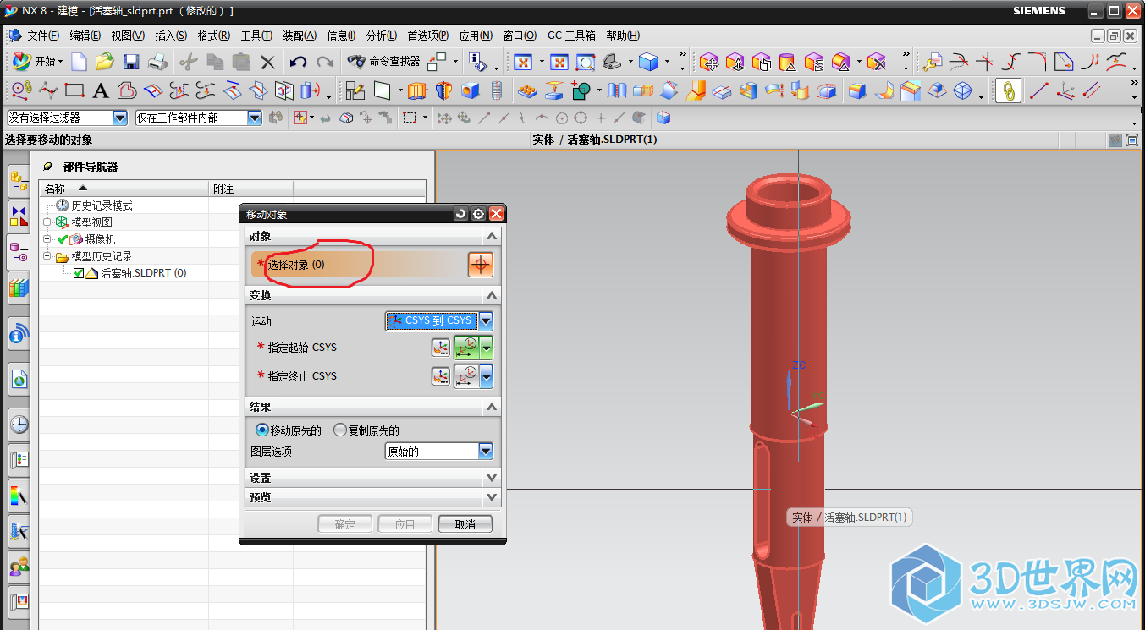The width and height of the screenshot is (1145, 630).
Task: Open CSYS dialog for 指定终止 CSYS
Action: (441, 376)
